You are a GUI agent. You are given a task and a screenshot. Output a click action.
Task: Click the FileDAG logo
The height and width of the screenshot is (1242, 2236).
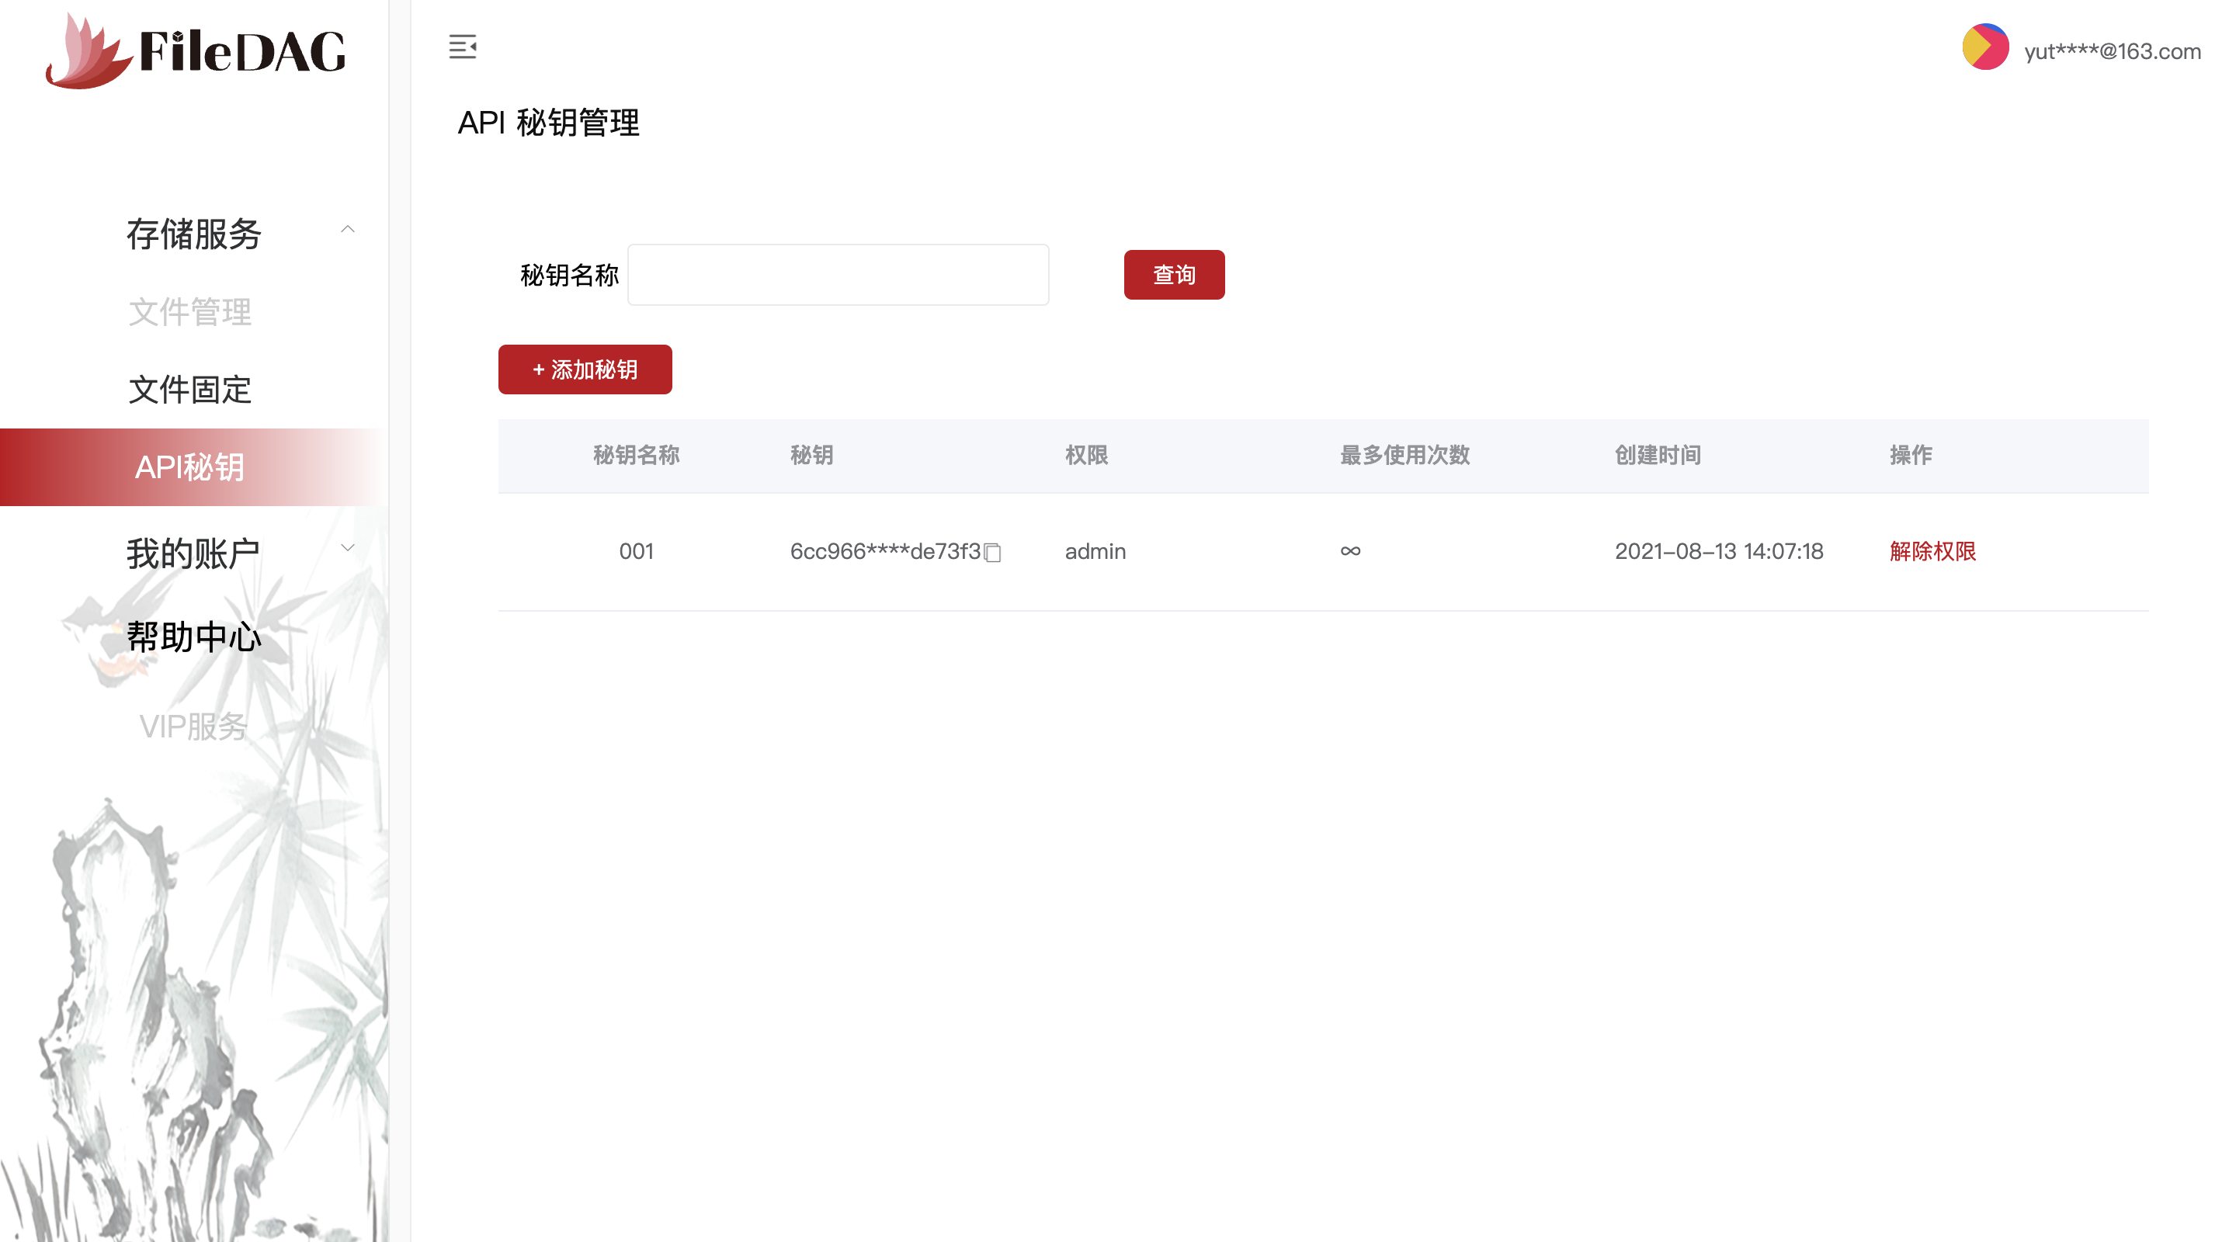(x=196, y=52)
